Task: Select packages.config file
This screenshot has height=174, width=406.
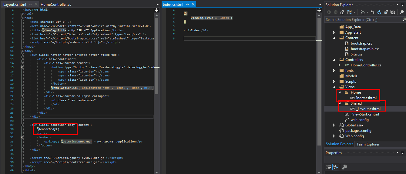Action: pyautogui.click(x=358, y=131)
